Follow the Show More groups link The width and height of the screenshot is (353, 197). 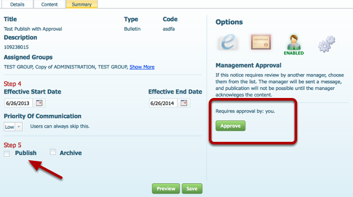pos(142,67)
